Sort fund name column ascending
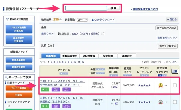 coord(62,73)
